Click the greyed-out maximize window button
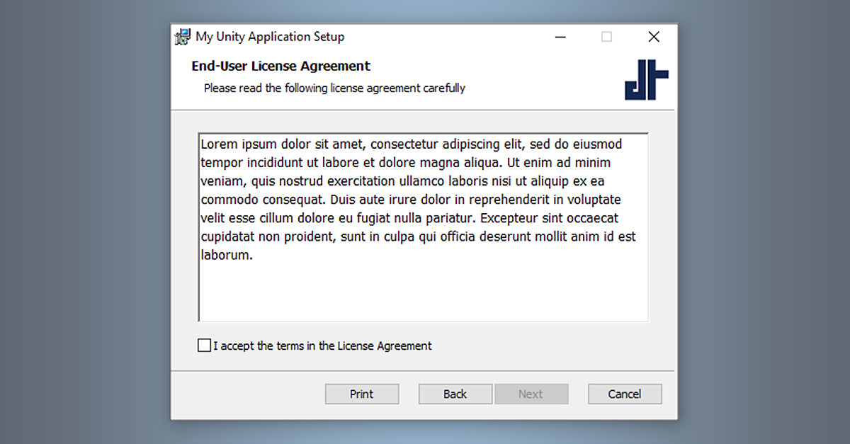850x444 pixels. 606,37
